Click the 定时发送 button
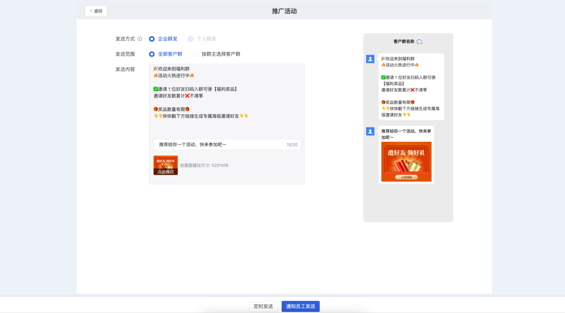Screen dimensions: 565x313 click(263, 306)
